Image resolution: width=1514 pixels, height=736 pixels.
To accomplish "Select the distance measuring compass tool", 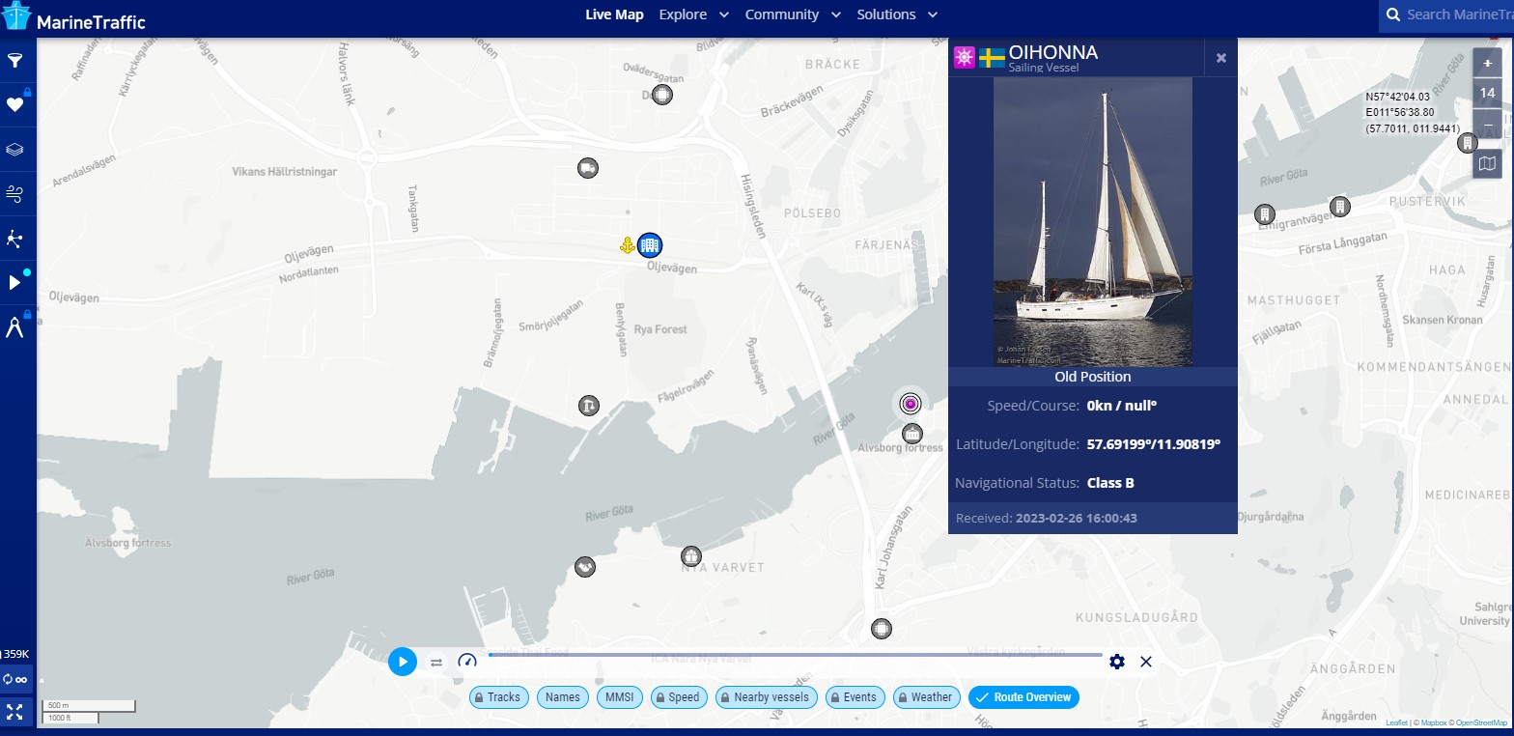I will tap(15, 327).
